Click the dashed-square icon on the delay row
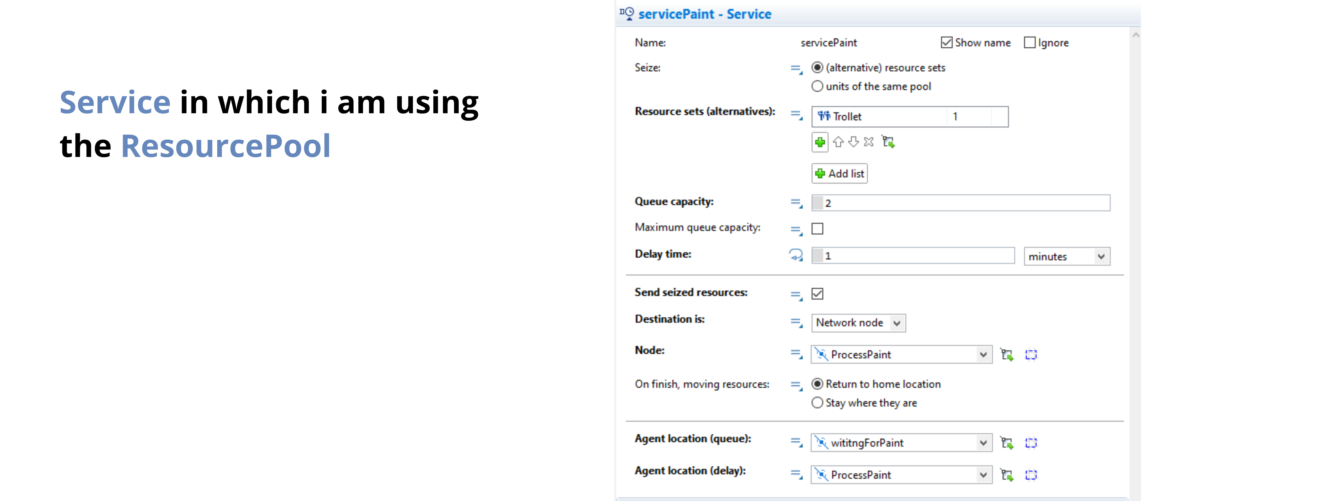1334x501 pixels. coord(1031,475)
